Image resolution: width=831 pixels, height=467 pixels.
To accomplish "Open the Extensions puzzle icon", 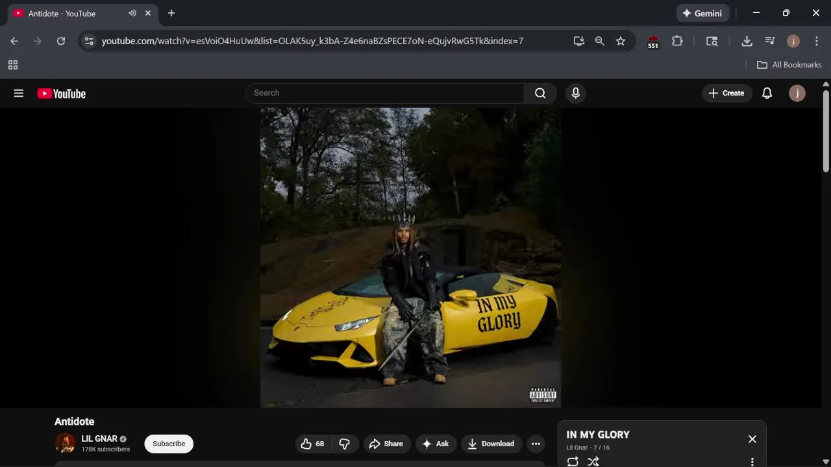I will click(x=677, y=41).
